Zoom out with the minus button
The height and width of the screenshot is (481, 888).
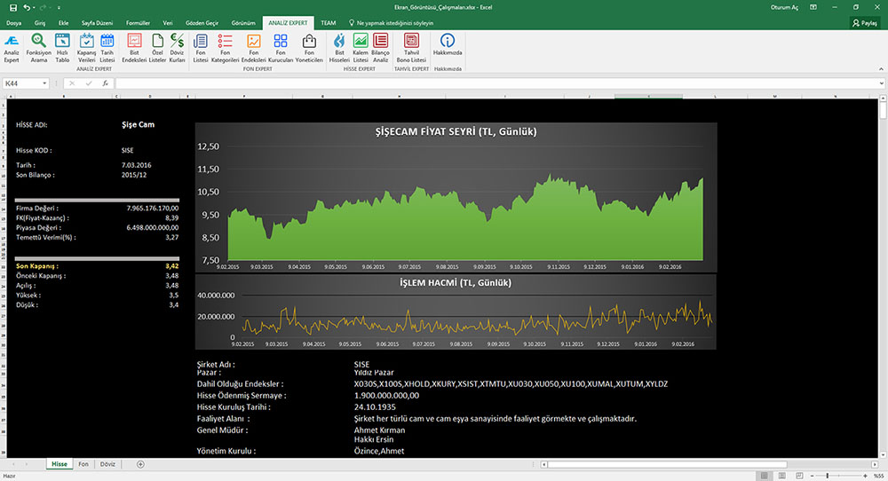coord(812,476)
